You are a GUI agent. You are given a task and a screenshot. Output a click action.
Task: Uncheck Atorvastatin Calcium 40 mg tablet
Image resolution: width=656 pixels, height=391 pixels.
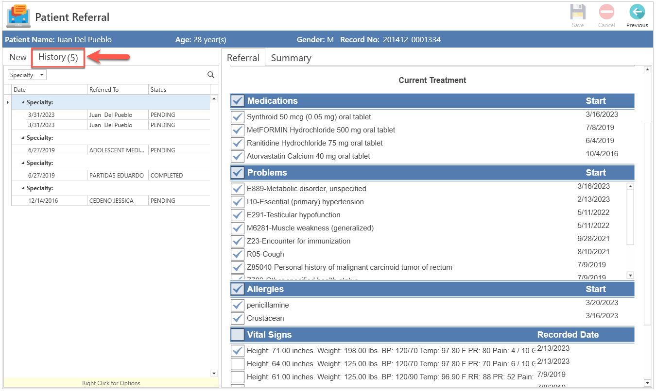tap(238, 156)
